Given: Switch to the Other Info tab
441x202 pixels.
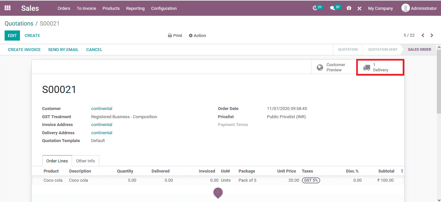Looking at the screenshot, I should [x=85, y=161].
